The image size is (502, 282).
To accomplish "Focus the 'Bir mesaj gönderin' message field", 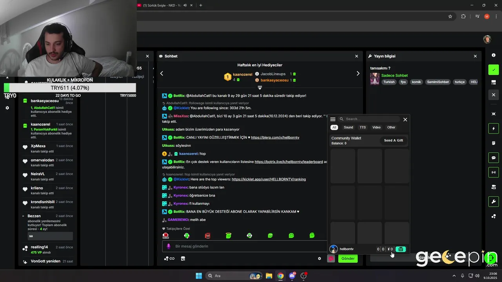I will 245,246.
